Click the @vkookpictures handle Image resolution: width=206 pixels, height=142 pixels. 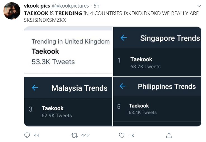coord(70,6)
